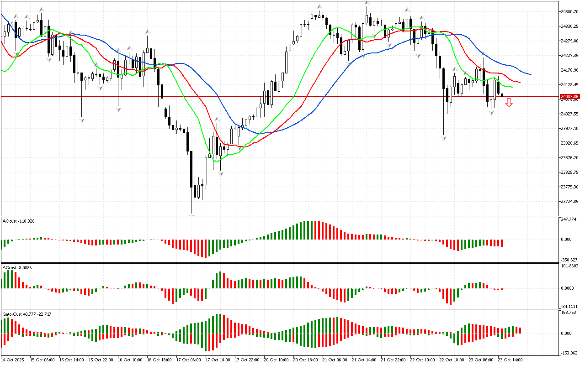Click the horizontal bid price line
The width and height of the screenshot is (585, 365).
point(274,96)
